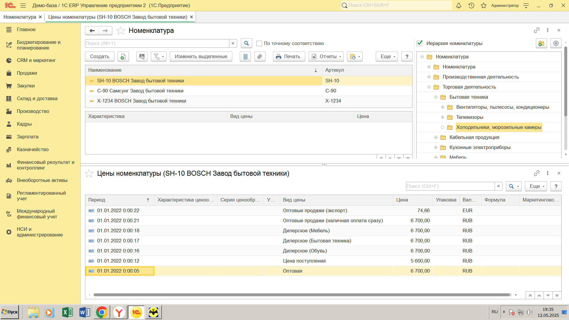Image resolution: width=569 pixels, height=320 pixels.
Task: Open the CRM и маркетинг section
Action: (x=36, y=60)
